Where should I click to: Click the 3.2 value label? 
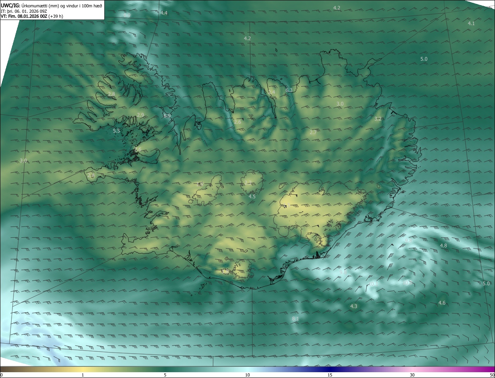378,119
